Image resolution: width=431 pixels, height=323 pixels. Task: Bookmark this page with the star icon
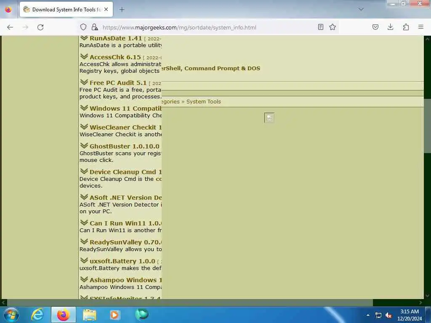click(x=333, y=27)
